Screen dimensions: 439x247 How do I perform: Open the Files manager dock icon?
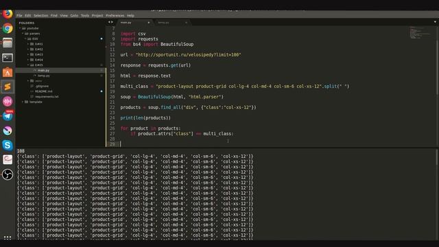pos(8,43)
